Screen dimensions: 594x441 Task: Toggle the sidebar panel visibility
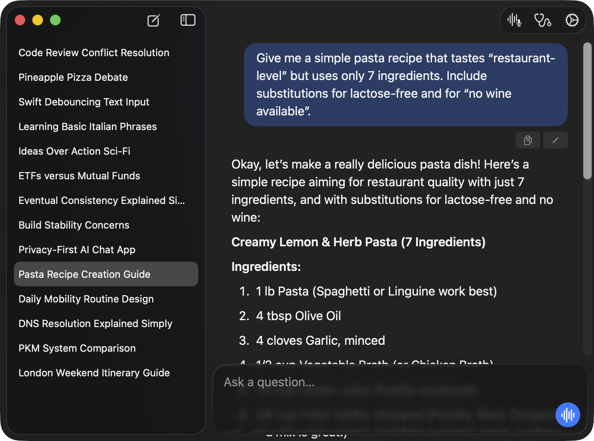click(x=188, y=20)
